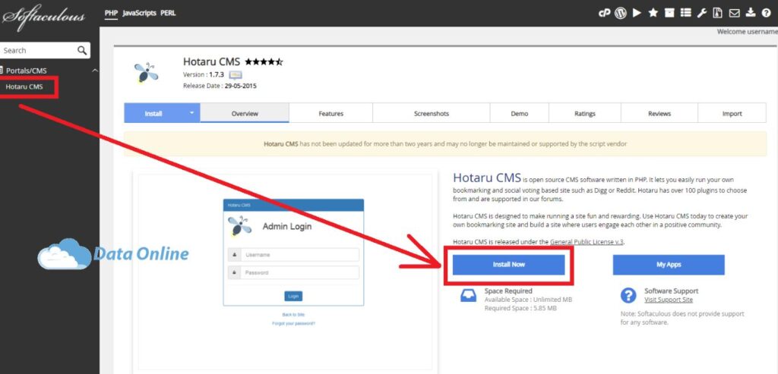Open the zipped file backups icon

coord(717,13)
